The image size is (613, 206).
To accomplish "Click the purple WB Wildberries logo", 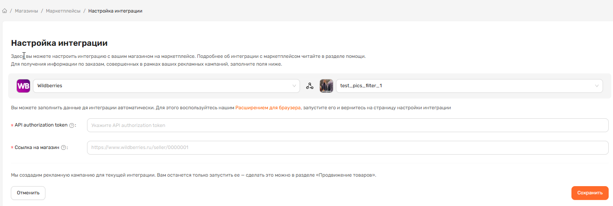I will coord(23,86).
